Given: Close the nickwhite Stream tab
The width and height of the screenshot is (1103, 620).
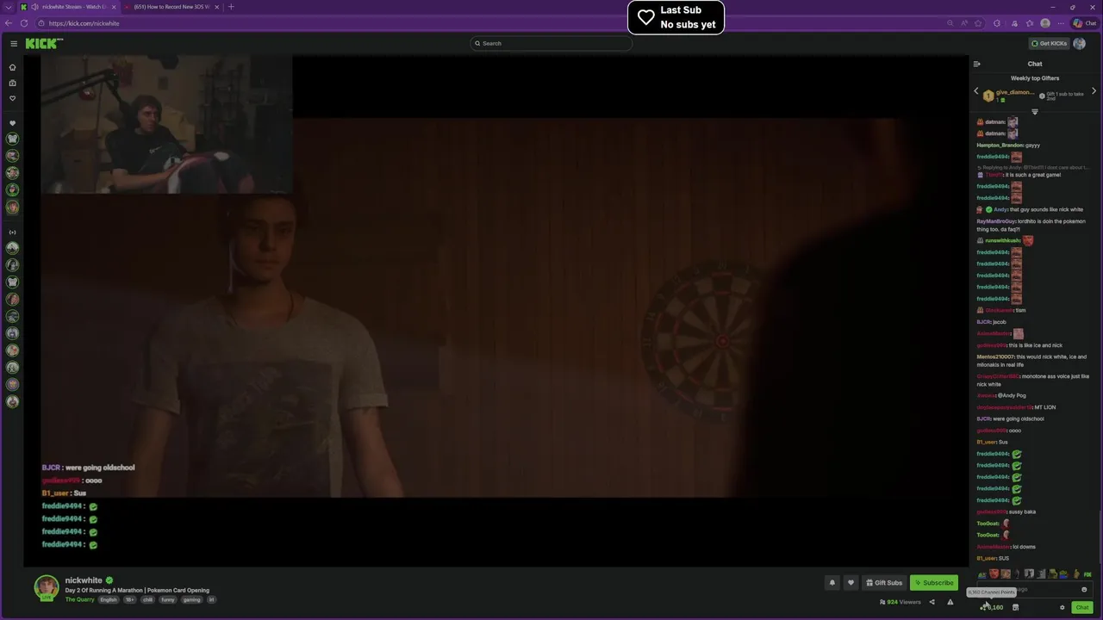Looking at the screenshot, I should (x=113, y=7).
